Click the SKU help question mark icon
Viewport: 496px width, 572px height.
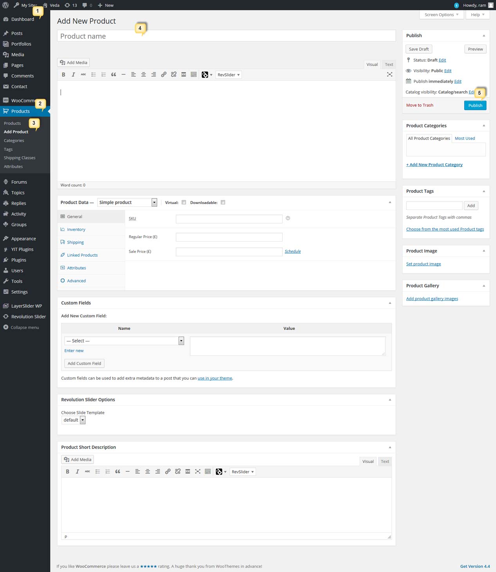[288, 218]
